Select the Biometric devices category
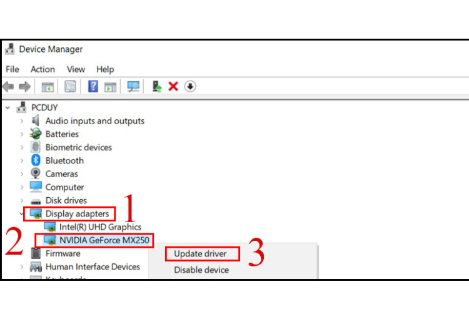Viewport: 469px width, 312px height. coord(78,147)
